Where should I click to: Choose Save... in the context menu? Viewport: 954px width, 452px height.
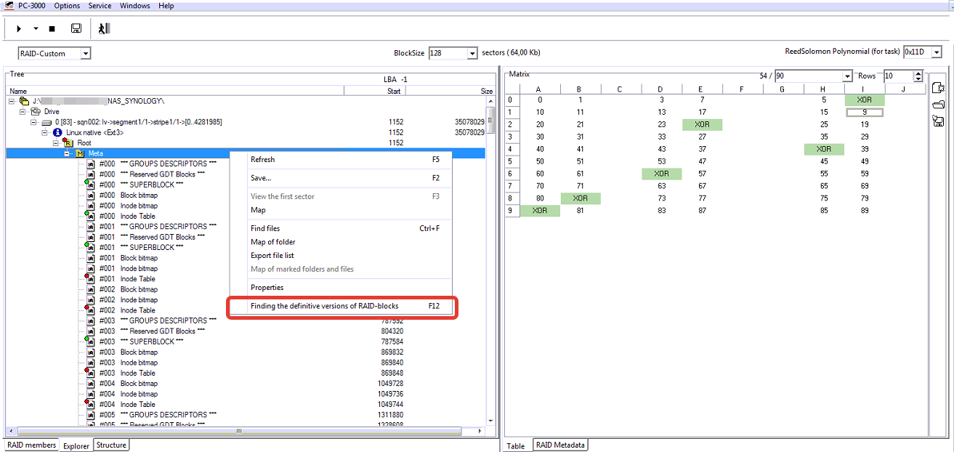tap(341, 178)
